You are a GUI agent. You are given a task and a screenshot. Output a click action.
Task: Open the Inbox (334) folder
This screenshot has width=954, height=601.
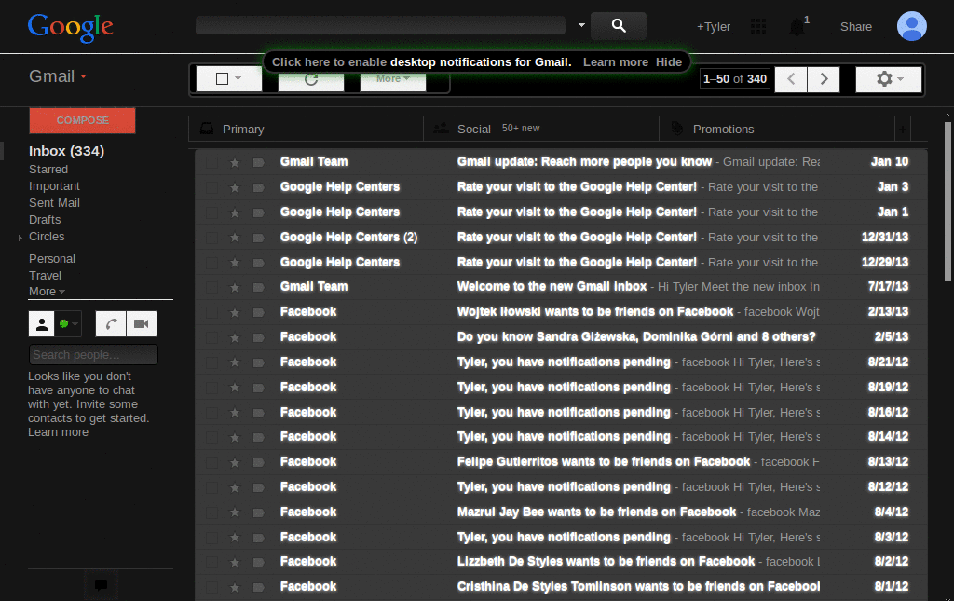(x=66, y=151)
